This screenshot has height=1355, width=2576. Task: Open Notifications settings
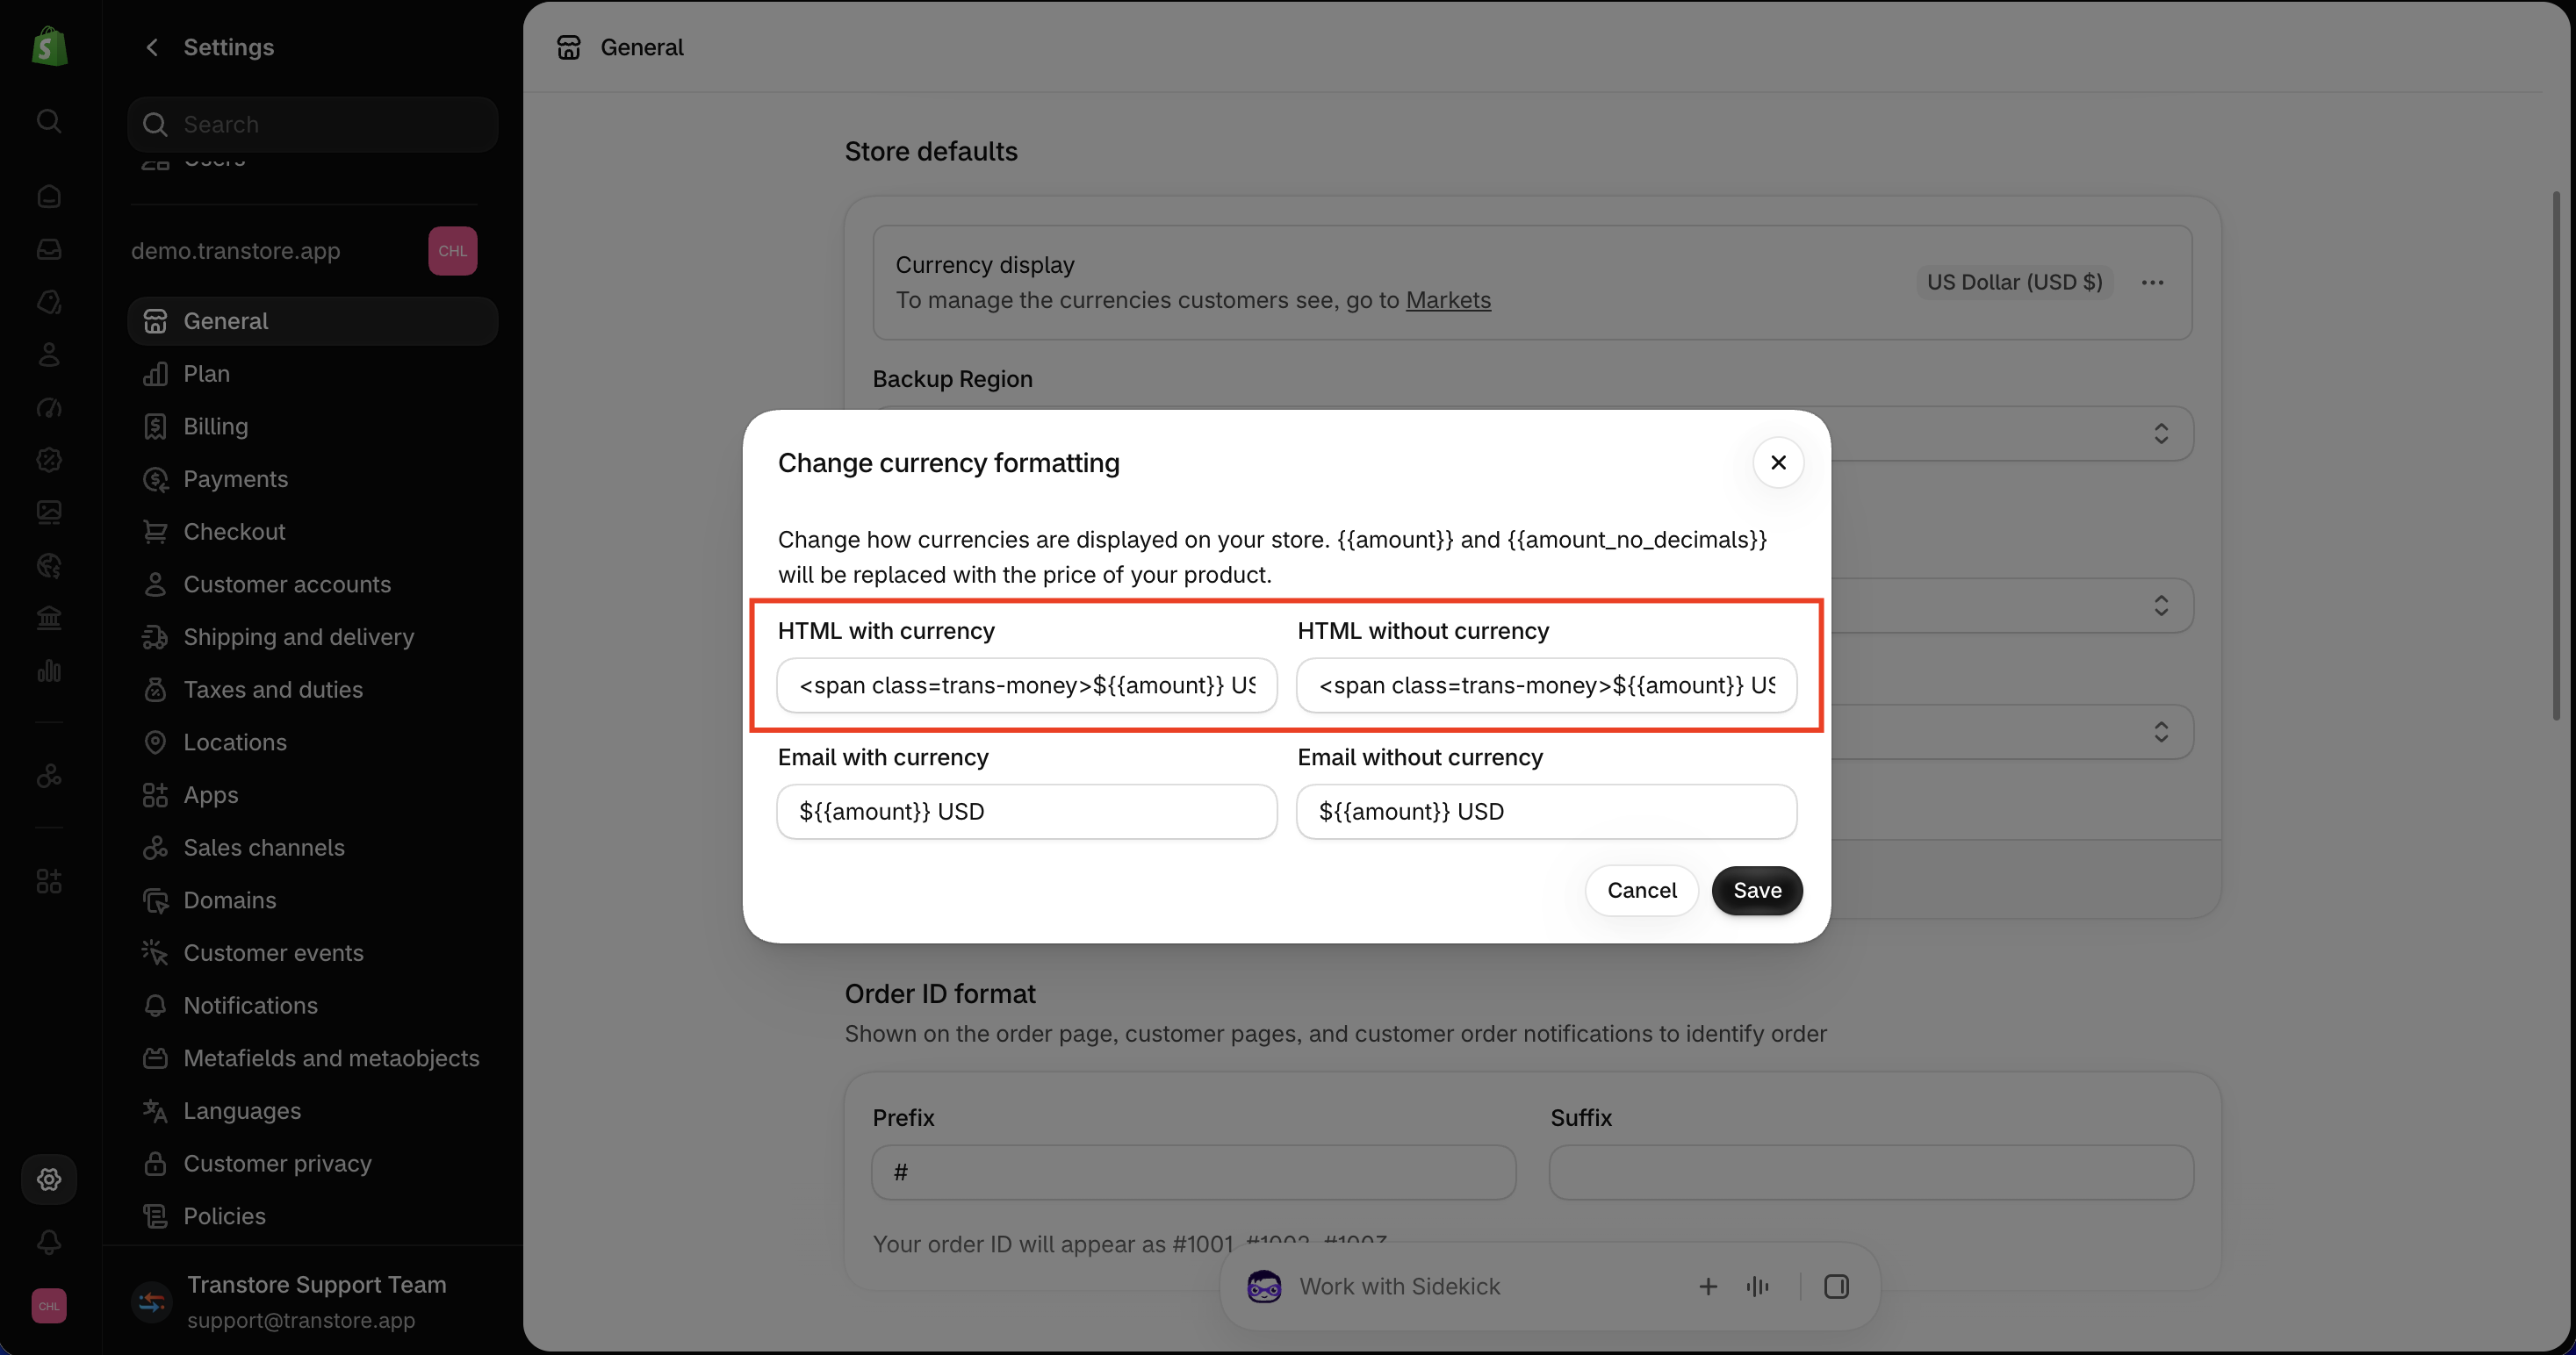(313, 1005)
